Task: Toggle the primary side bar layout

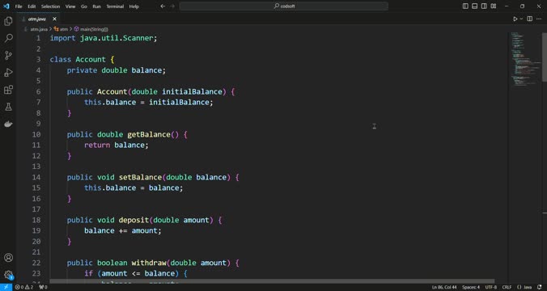Action: coord(465,6)
